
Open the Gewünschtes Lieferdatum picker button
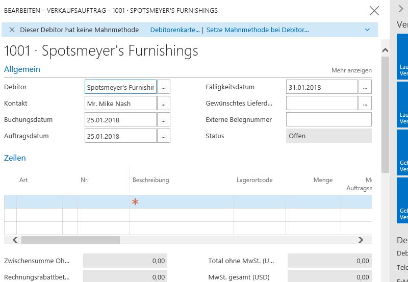(365, 104)
